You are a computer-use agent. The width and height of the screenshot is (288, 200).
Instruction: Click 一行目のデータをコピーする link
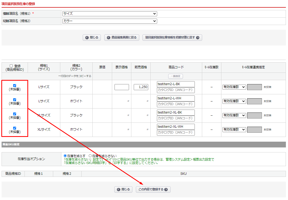(75, 76)
